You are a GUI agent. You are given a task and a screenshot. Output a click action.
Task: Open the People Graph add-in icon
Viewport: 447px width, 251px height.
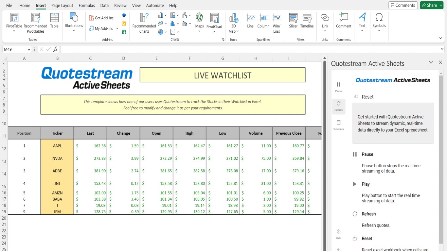coord(124,32)
